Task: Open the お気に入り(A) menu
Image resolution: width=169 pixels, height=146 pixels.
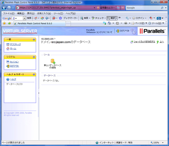Action: 44,14
